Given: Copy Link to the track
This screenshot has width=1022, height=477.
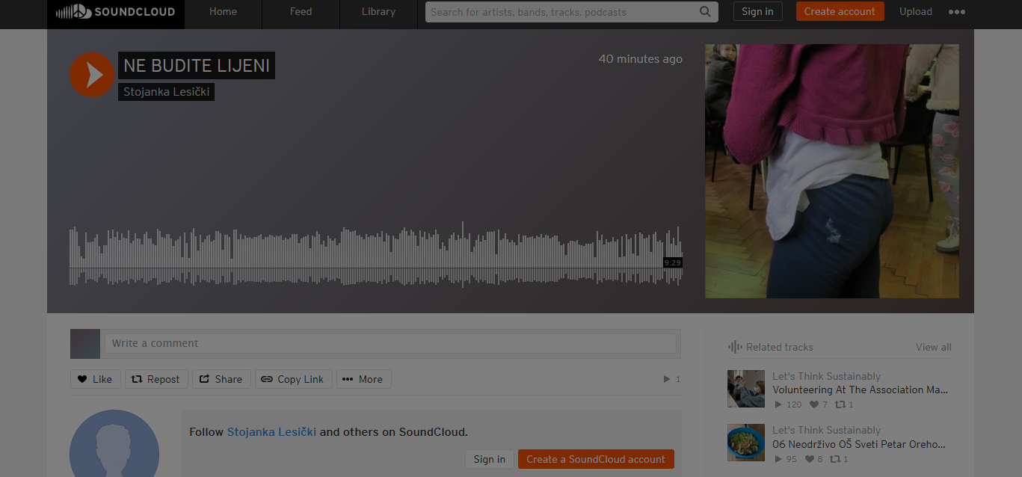Looking at the screenshot, I should (x=292, y=379).
